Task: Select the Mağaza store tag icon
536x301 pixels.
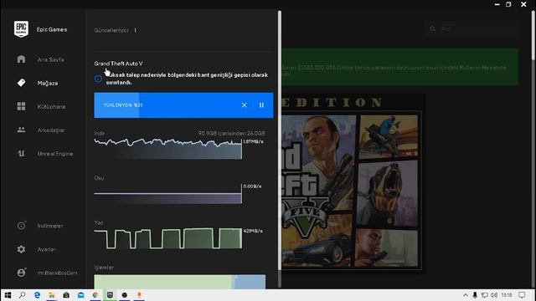Action: point(21,83)
